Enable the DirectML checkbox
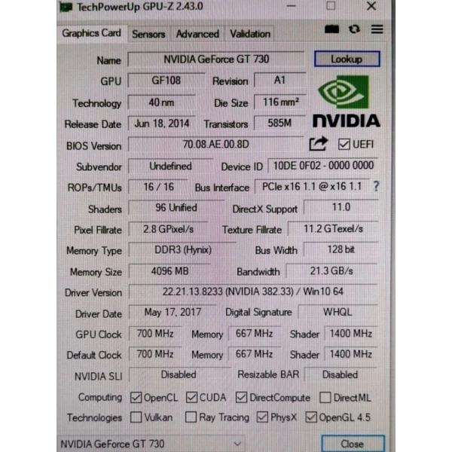Screen dimensions: 452x452 (x=325, y=397)
